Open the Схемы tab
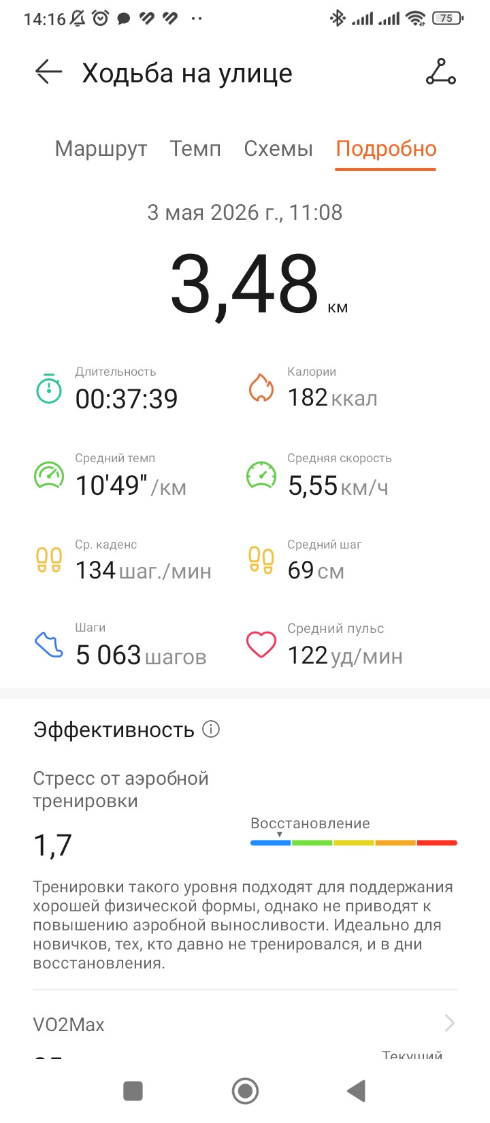This screenshot has width=490, height=1123. (x=278, y=148)
